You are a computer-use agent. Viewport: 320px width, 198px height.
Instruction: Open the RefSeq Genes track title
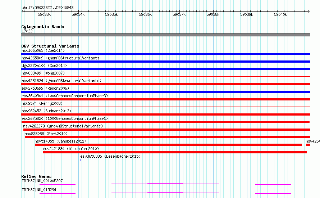tap(36, 176)
